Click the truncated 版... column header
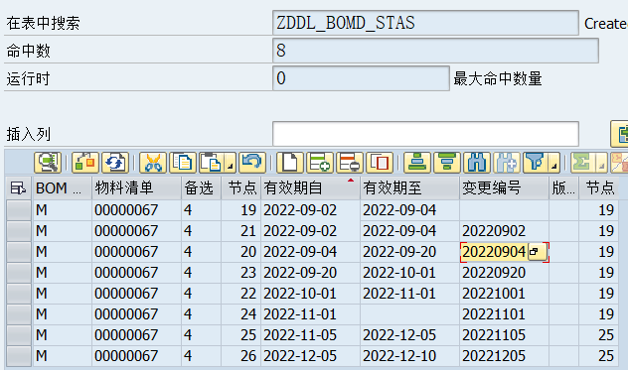The width and height of the screenshot is (628, 370). coord(564,188)
